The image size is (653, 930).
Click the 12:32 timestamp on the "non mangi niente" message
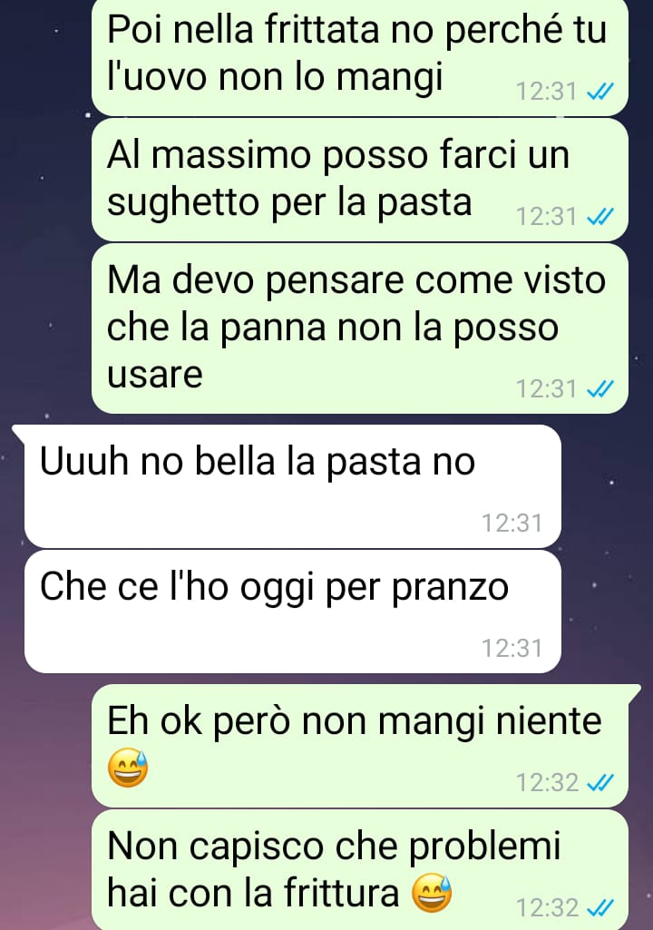click(x=547, y=783)
